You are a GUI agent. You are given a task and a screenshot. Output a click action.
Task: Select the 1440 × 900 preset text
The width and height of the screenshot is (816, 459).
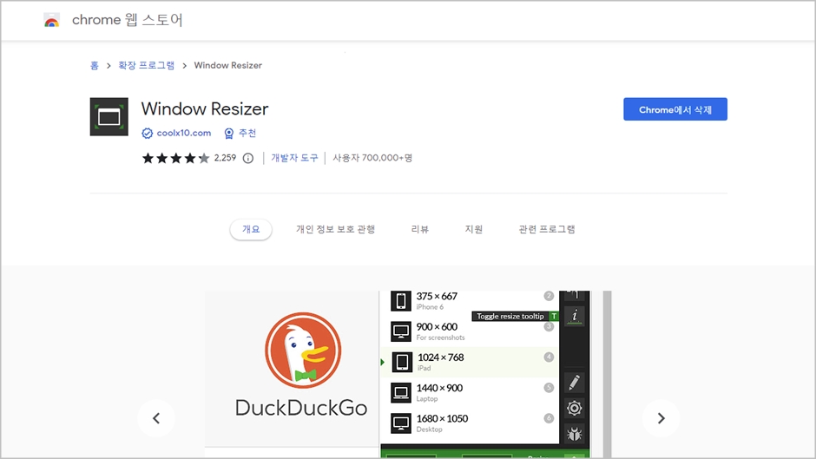[x=439, y=388]
